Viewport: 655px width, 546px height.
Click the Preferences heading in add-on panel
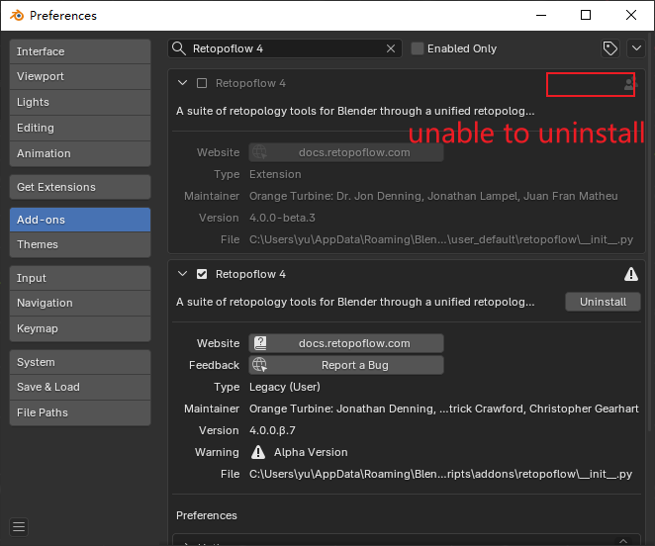[x=207, y=515]
